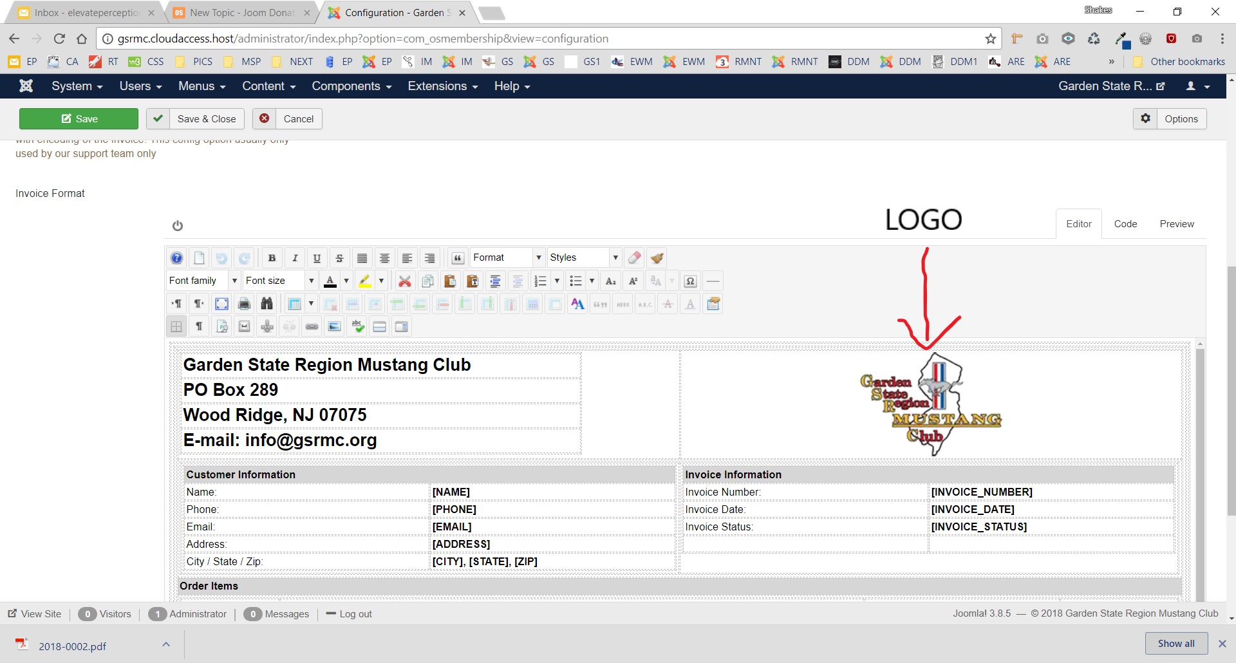Toggle editor fullscreen mode
The width and height of the screenshot is (1236, 663).
[x=221, y=304]
